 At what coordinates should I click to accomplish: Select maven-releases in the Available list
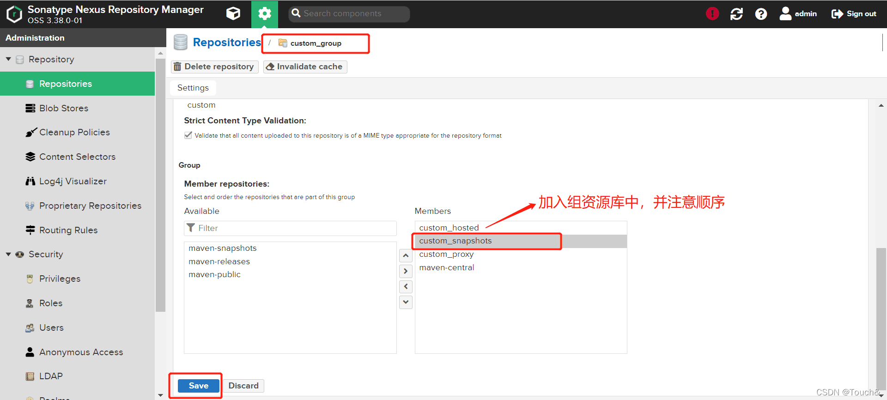click(x=290, y=261)
